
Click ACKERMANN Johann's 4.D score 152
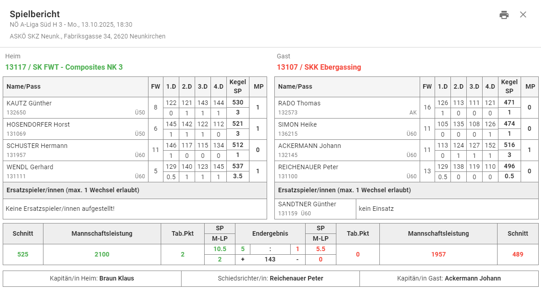coord(490,145)
